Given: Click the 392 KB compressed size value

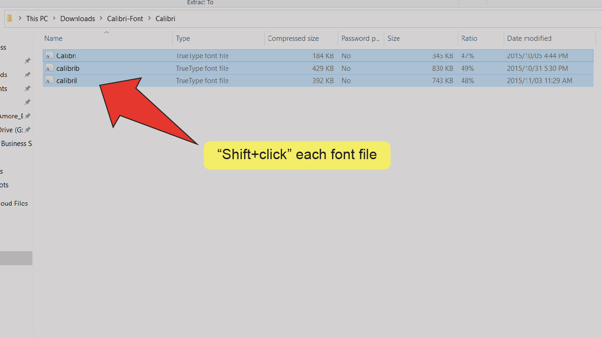Looking at the screenshot, I should tap(323, 81).
